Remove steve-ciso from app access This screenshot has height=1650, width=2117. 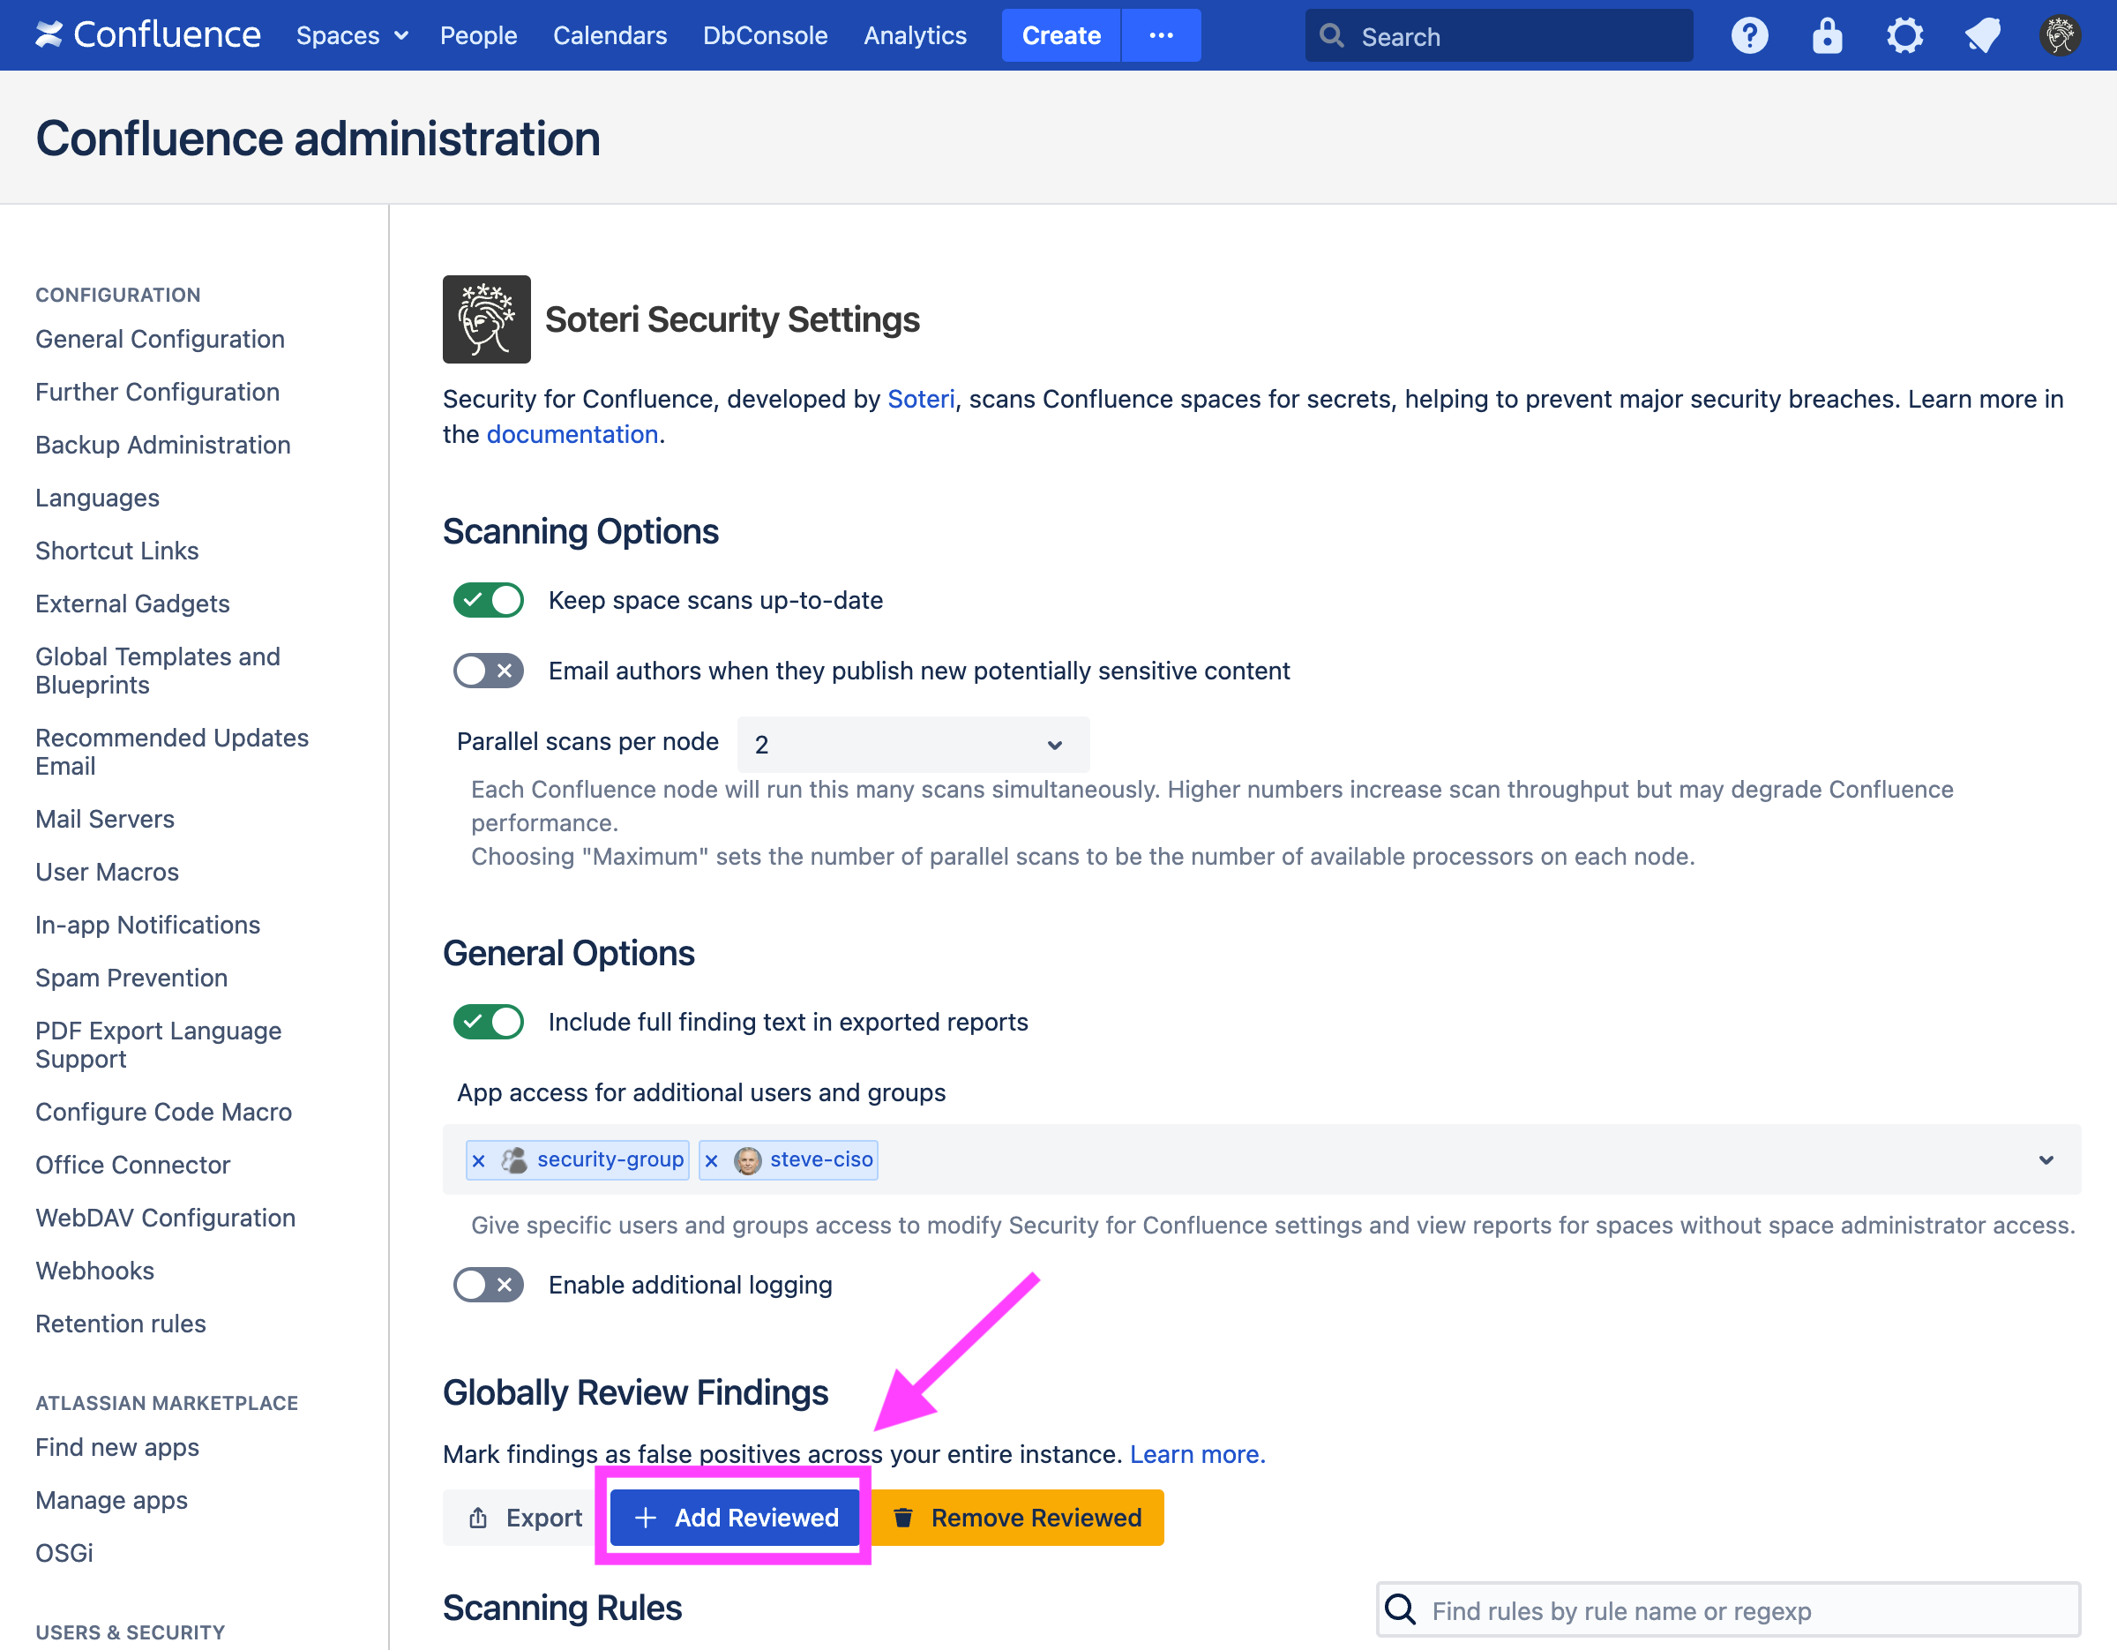pyautogui.click(x=713, y=1159)
